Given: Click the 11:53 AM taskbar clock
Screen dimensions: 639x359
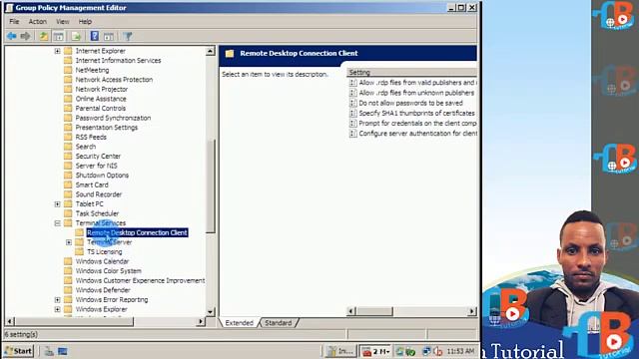Looking at the screenshot, I should click(460, 351).
